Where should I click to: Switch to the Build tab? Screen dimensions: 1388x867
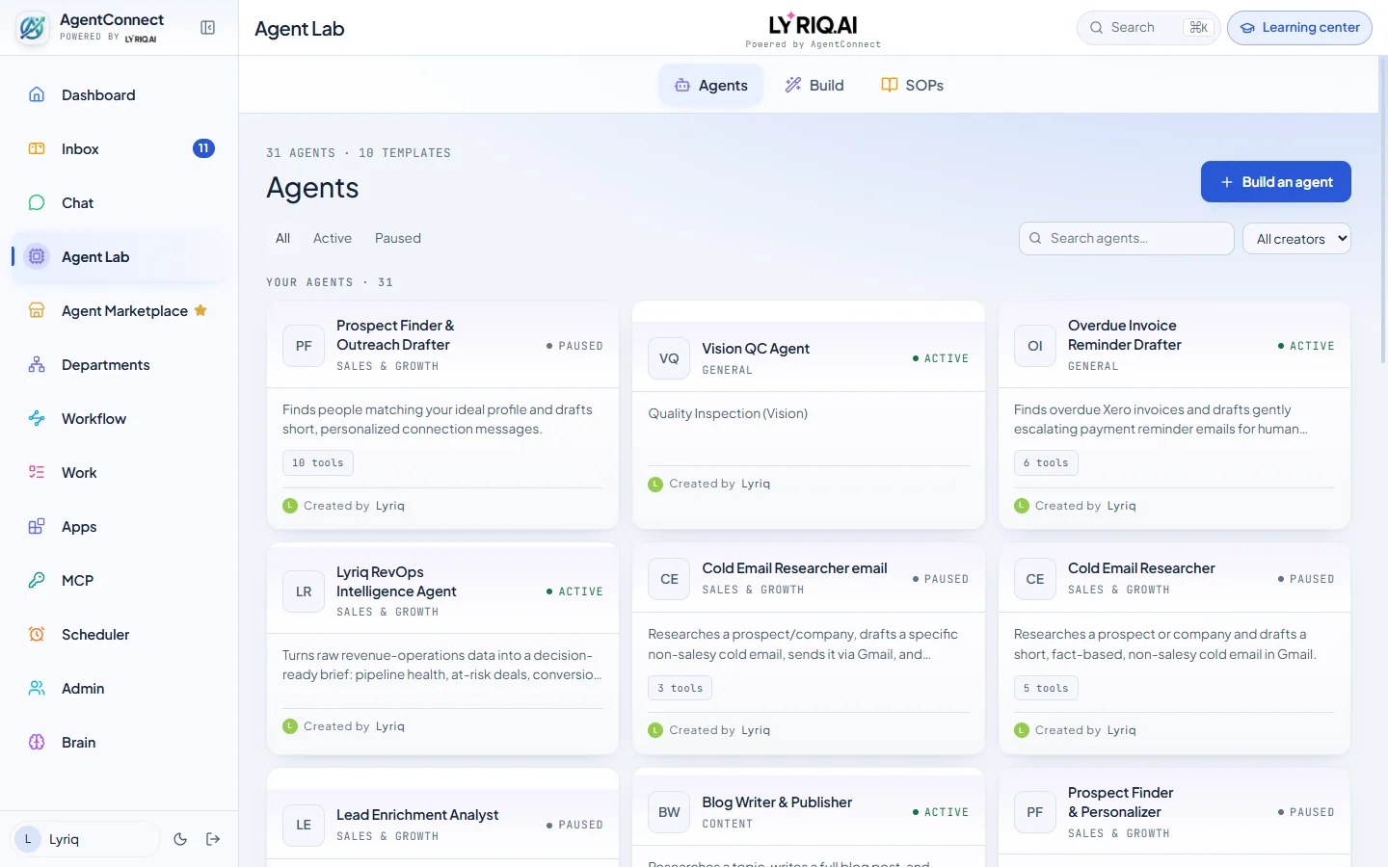point(814,85)
